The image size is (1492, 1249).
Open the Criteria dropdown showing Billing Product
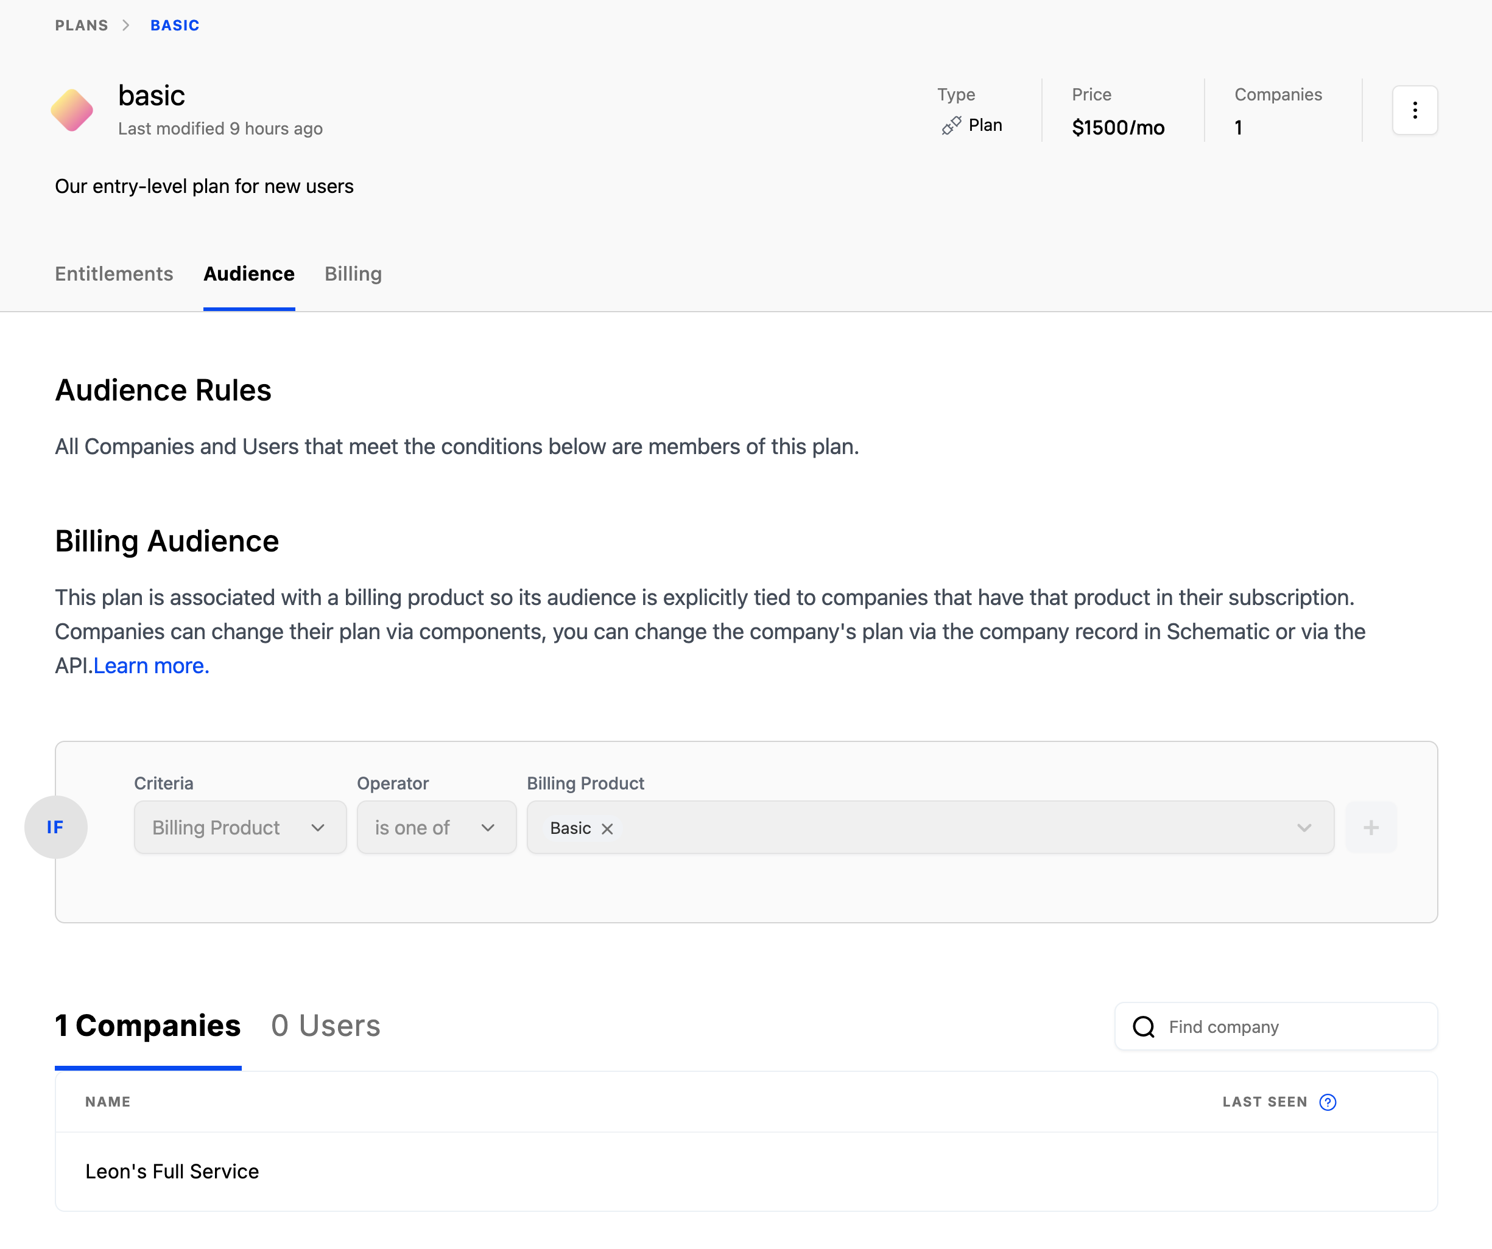(239, 827)
